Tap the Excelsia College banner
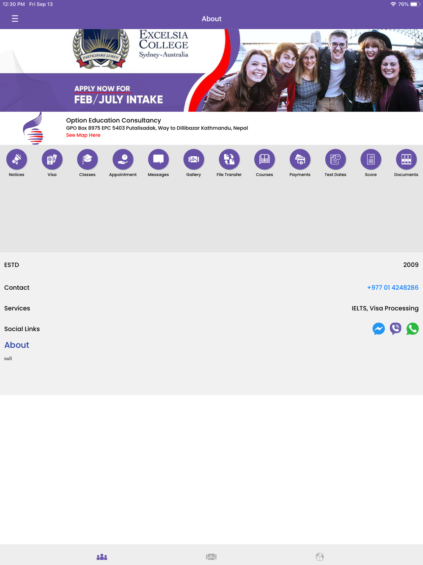Image resolution: width=423 pixels, height=565 pixels. tap(211, 70)
